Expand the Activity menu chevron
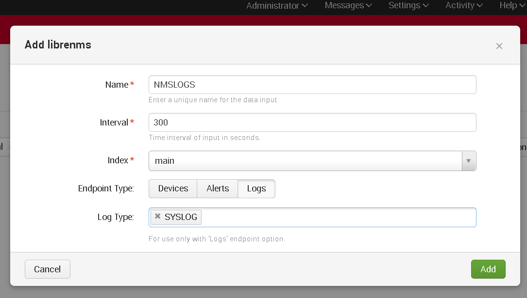 (x=478, y=6)
